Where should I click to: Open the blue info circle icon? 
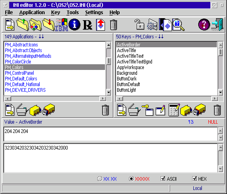(75, 25)
